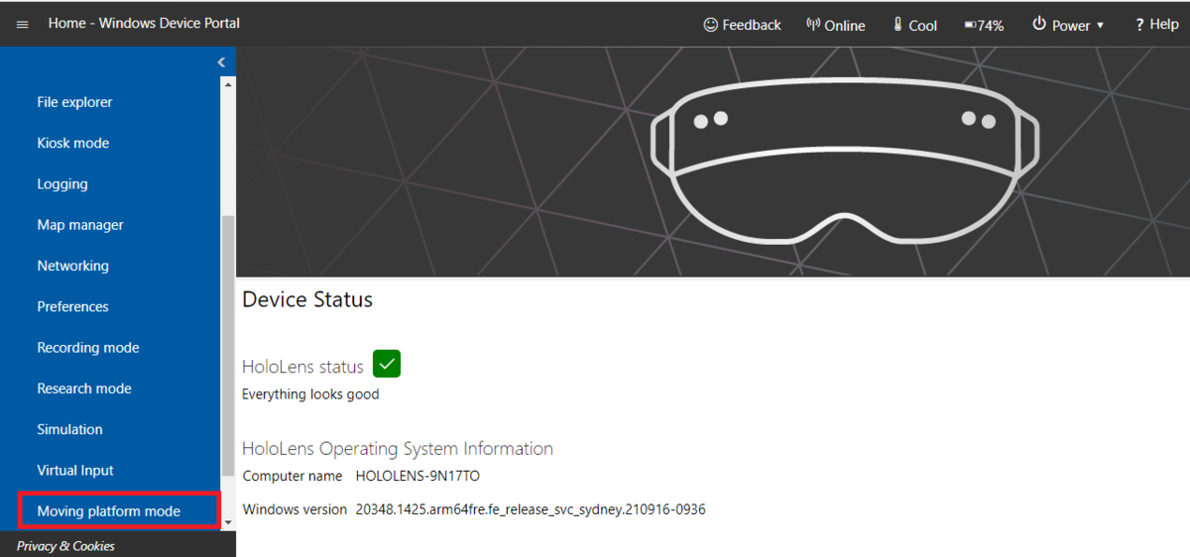
Task: Open Simulation page
Action: tap(69, 429)
